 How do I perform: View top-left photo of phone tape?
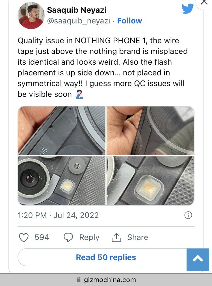(x=62, y=131)
